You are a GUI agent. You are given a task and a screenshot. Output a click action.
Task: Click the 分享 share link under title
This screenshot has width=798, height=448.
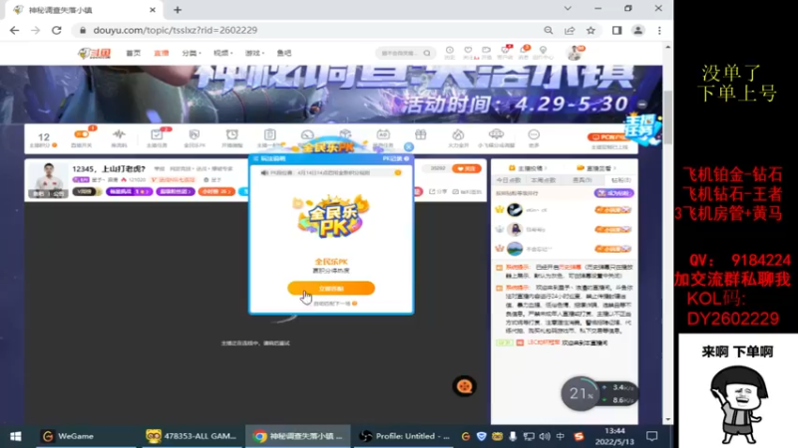point(439,191)
